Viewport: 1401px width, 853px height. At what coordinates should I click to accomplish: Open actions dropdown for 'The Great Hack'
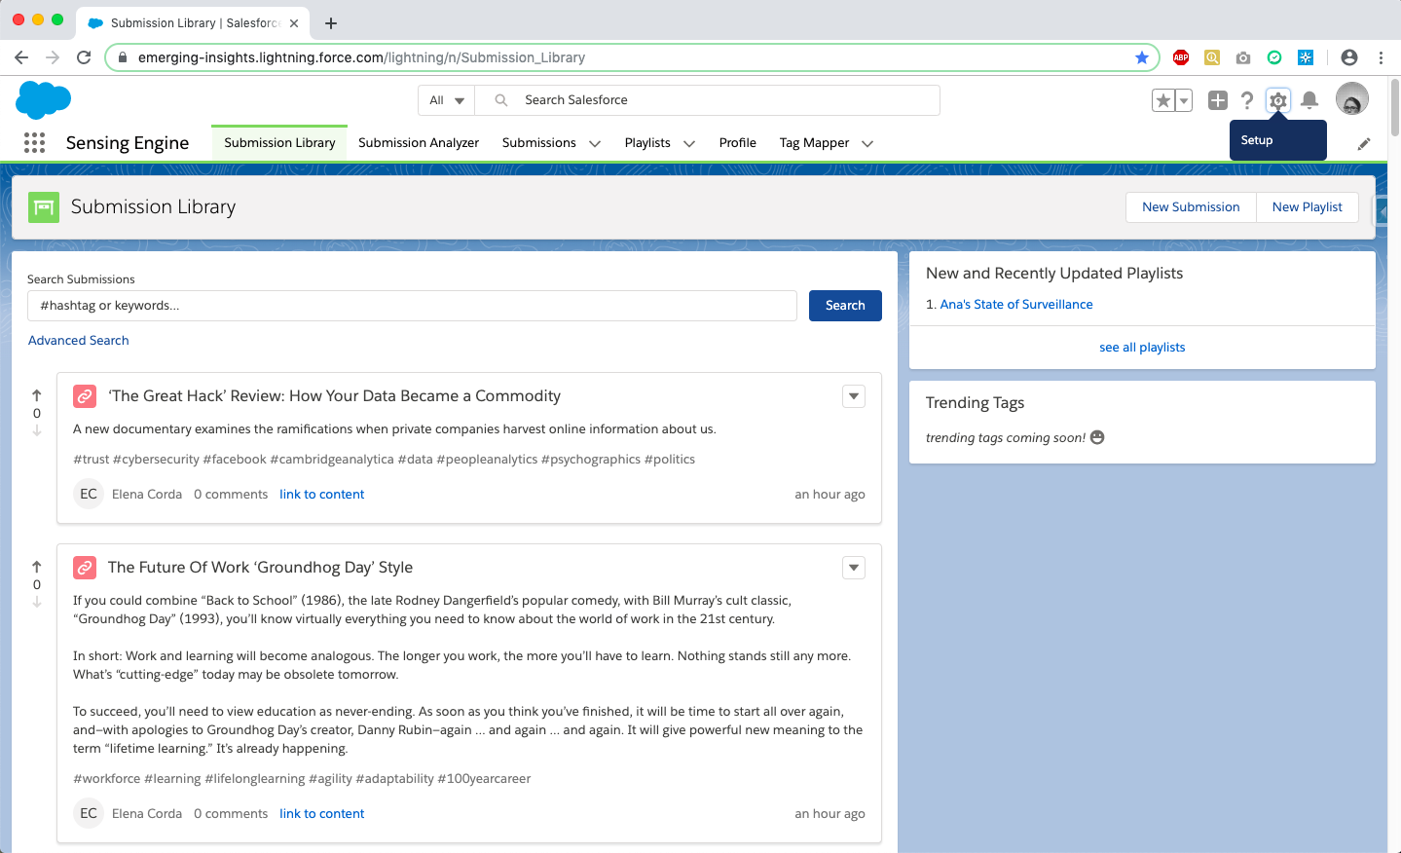pyautogui.click(x=854, y=396)
